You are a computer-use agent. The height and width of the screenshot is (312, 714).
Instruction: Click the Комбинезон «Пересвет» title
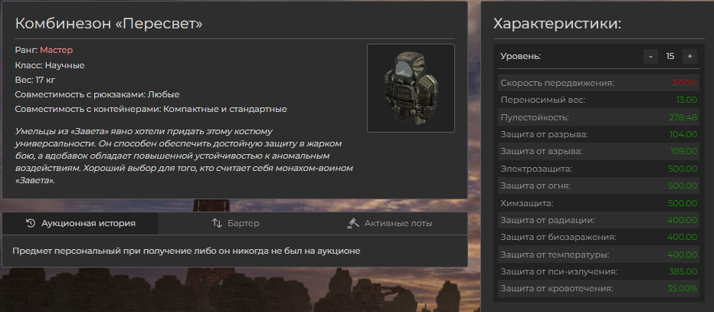109,24
